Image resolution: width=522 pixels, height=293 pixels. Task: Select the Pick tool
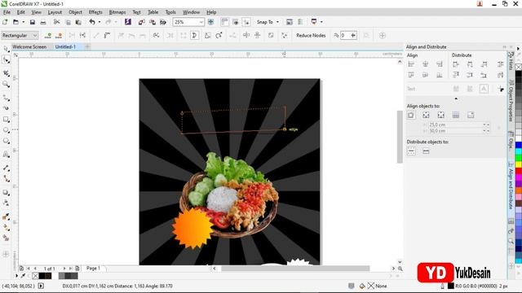point(6,49)
